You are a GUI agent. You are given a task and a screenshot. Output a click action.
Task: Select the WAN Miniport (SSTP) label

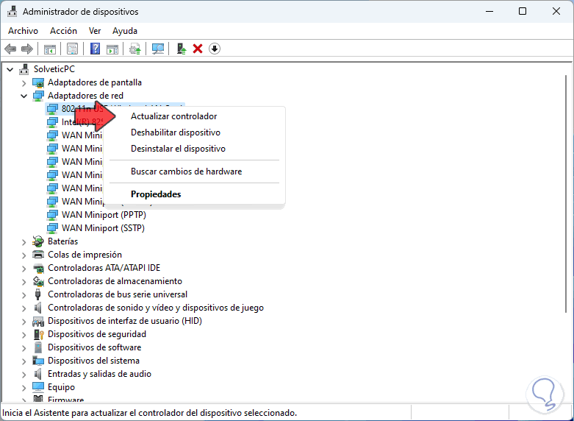[103, 228]
